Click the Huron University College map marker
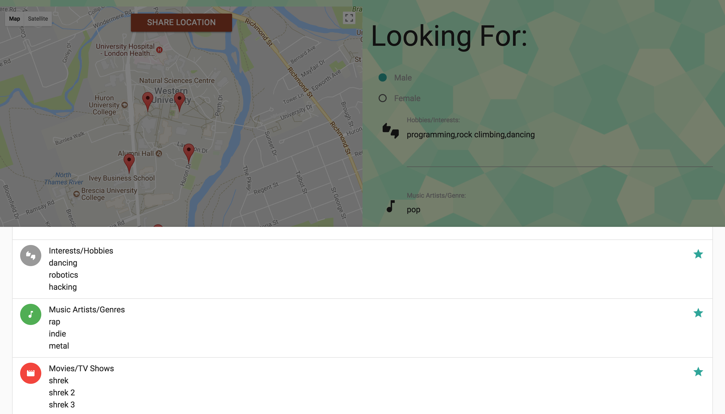This screenshot has width=725, height=414. [x=125, y=105]
